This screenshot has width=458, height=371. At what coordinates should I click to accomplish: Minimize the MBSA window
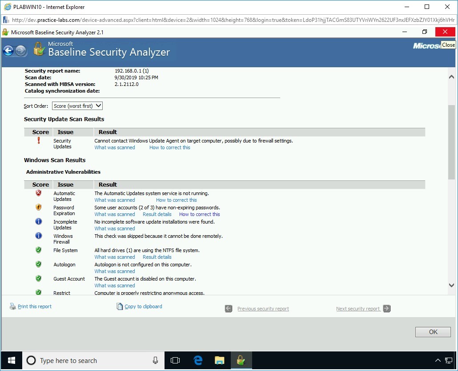[405, 32]
